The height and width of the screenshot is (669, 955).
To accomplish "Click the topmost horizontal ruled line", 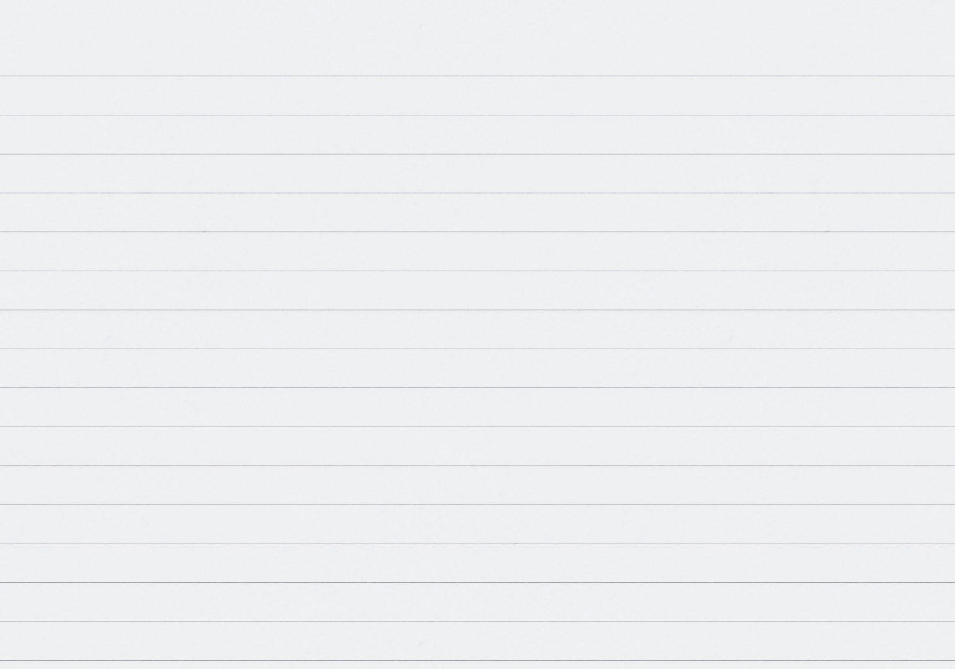I will (477, 76).
